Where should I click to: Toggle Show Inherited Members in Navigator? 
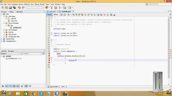[x=3, y=86]
